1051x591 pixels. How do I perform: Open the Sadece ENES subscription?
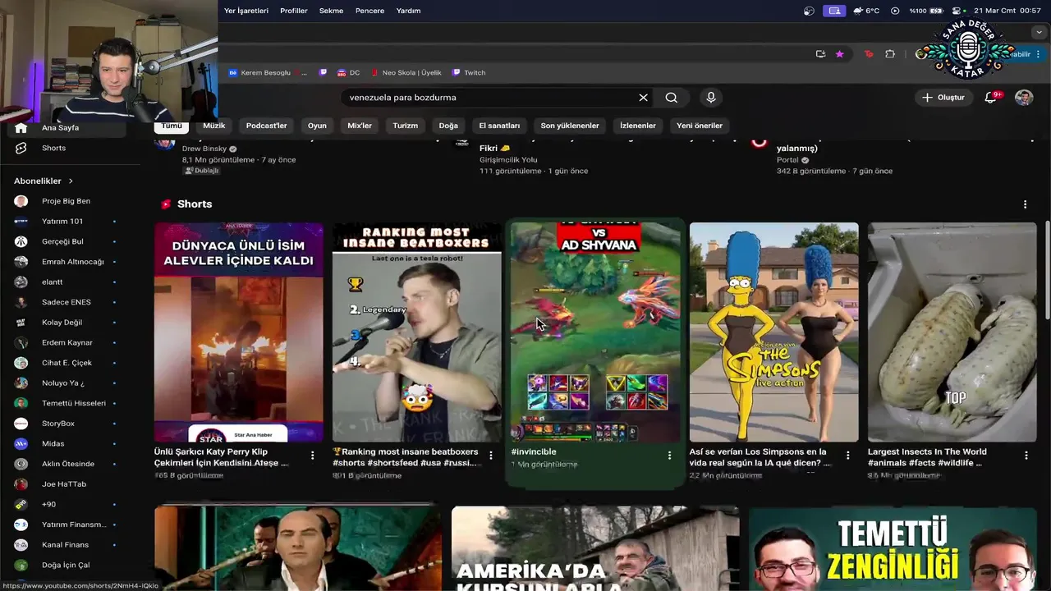click(x=66, y=302)
